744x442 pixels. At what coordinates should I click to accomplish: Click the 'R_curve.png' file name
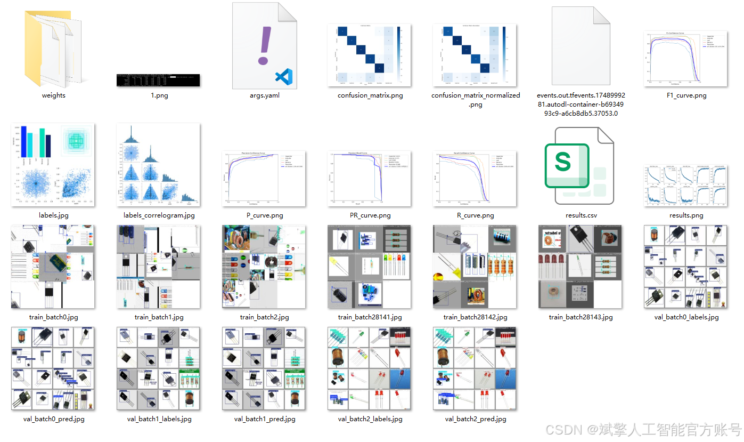click(475, 215)
